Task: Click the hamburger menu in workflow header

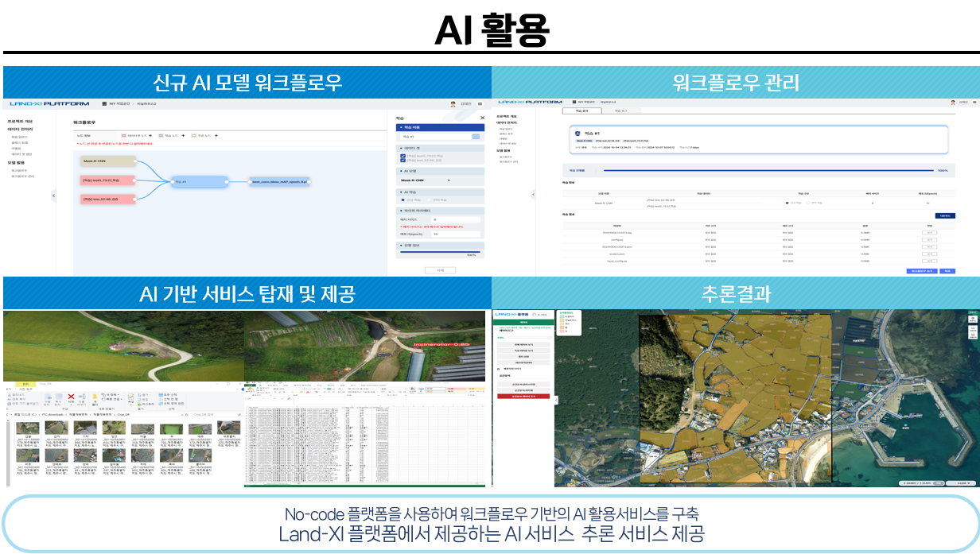Action: tap(480, 103)
